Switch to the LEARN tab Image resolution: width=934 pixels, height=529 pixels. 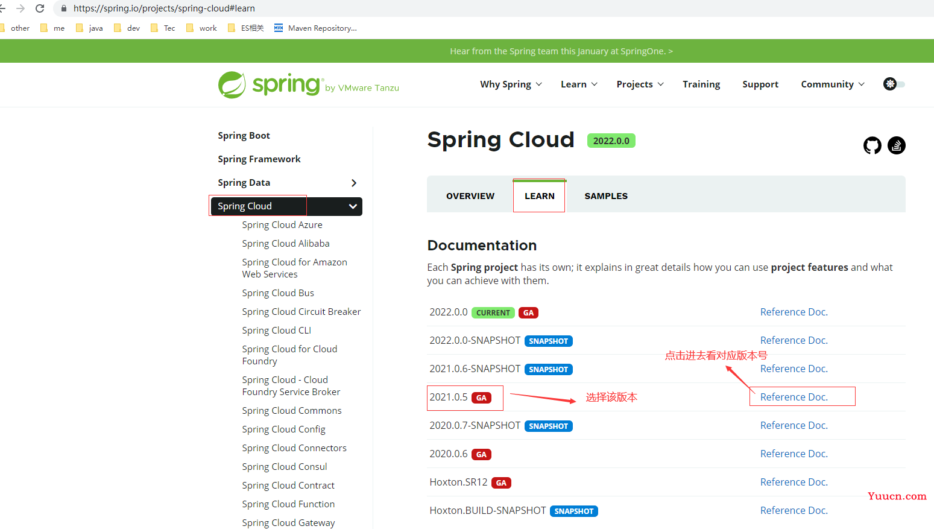click(540, 196)
